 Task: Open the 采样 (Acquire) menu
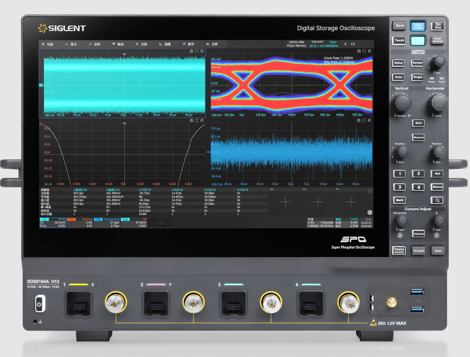pos(95,44)
